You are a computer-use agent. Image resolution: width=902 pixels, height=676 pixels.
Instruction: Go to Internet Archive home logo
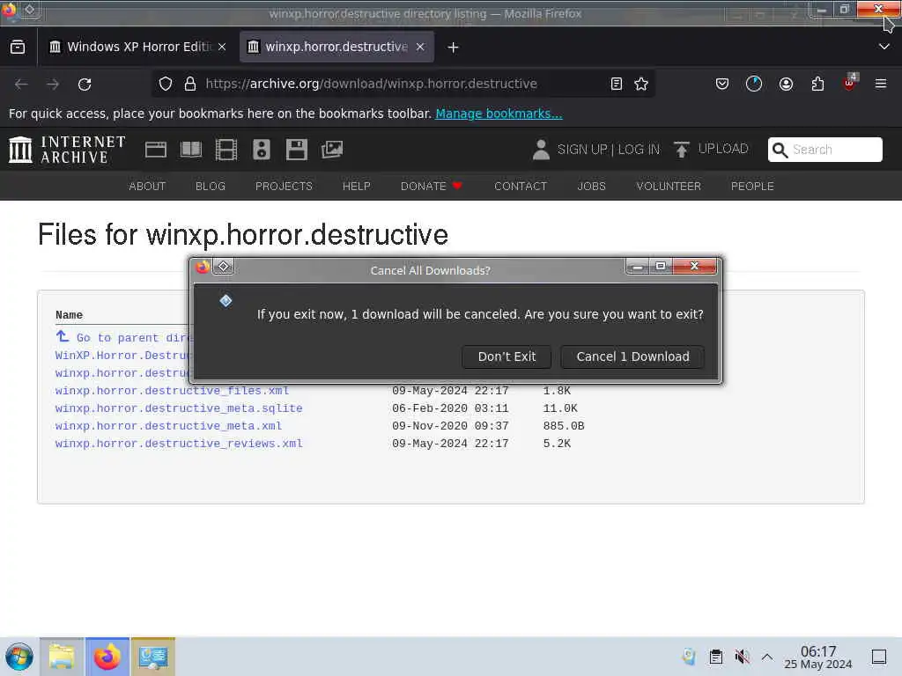coord(67,150)
